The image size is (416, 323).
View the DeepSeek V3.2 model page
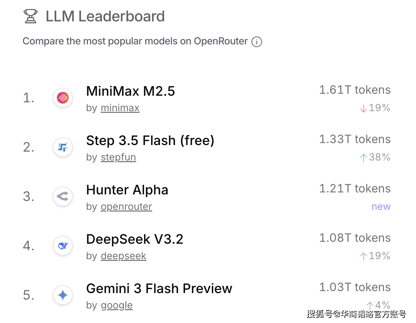(135, 239)
